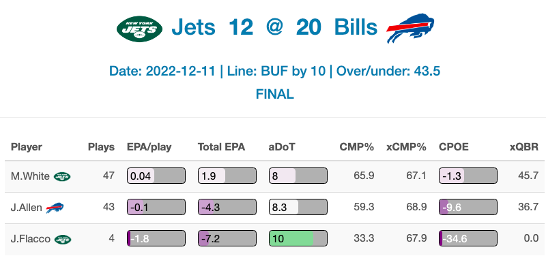
Task: Click the Jets icon next to M.White
Action: coord(62,176)
